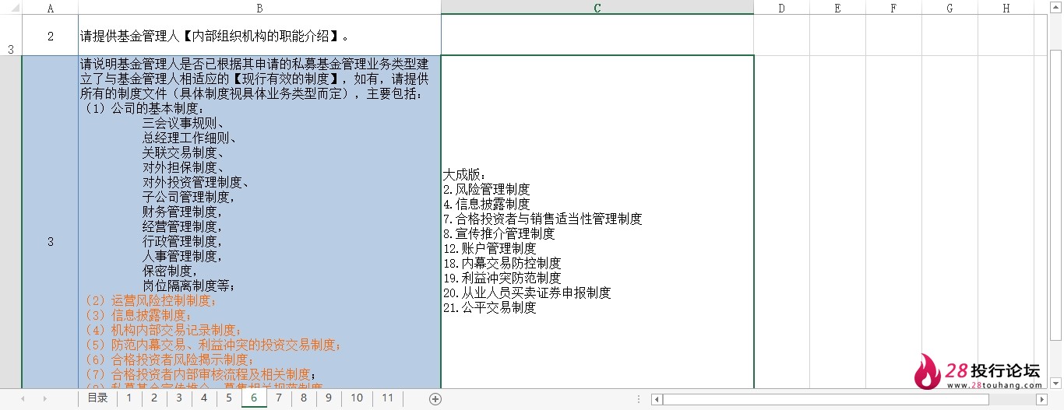The image size is (1064, 410).
Task: Select column E header
Action: coord(837,8)
